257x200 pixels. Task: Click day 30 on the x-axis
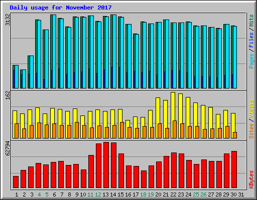(x=233, y=194)
